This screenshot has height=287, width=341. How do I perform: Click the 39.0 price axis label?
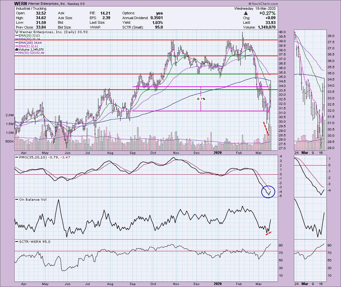pyautogui.click(x=283, y=41)
